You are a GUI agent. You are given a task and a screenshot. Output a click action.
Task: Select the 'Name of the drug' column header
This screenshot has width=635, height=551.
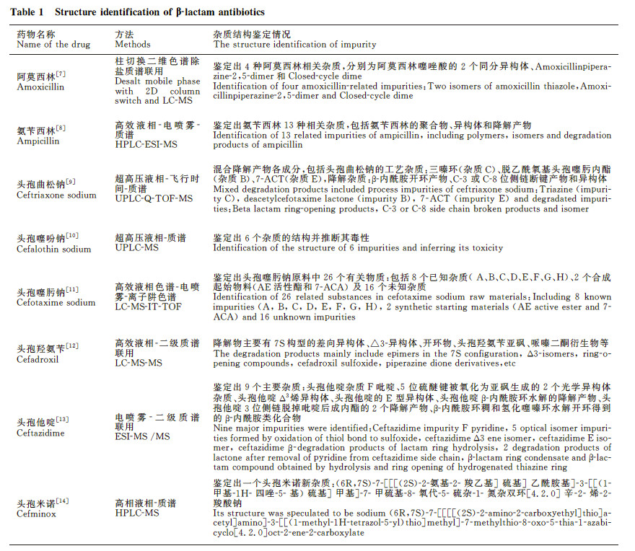tap(53, 44)
